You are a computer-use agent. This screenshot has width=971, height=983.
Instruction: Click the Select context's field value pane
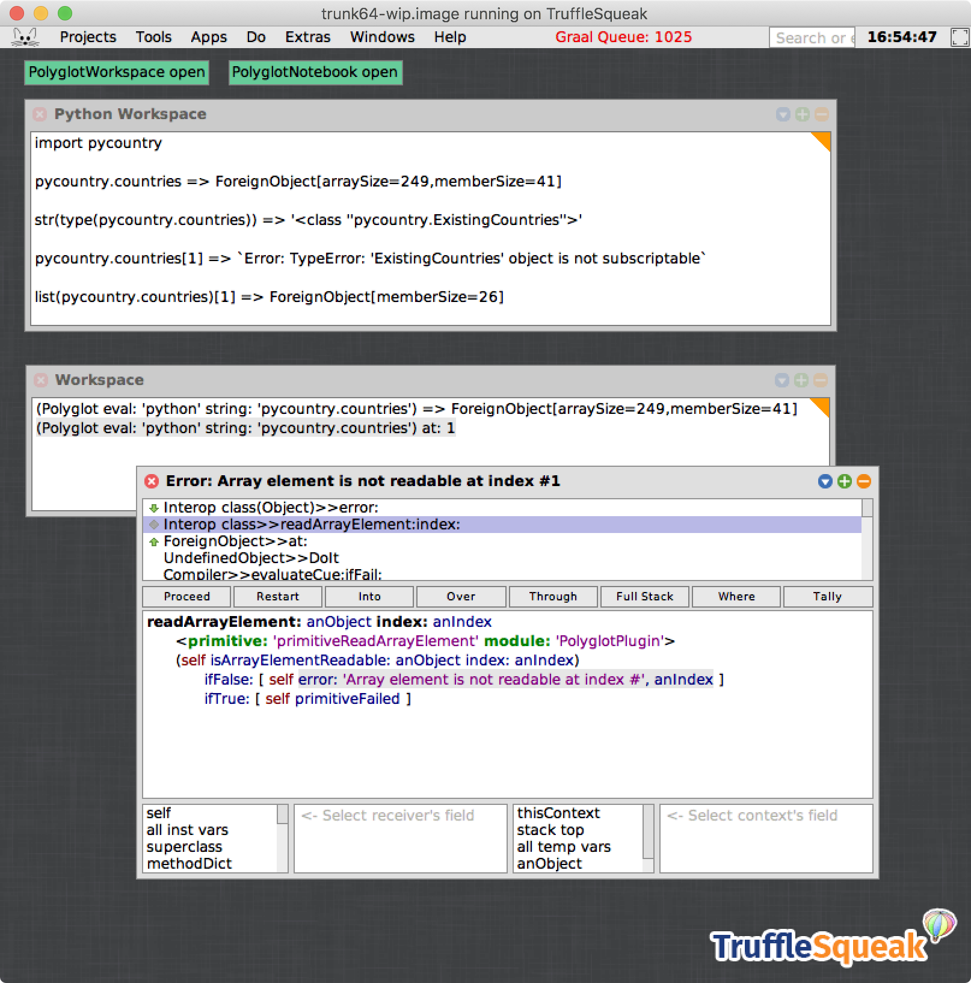coord(766,839)
